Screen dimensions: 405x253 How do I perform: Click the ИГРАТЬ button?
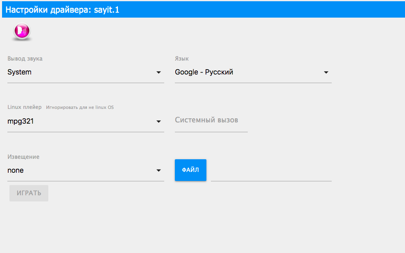pyautogui.click(x=29, y=193)
